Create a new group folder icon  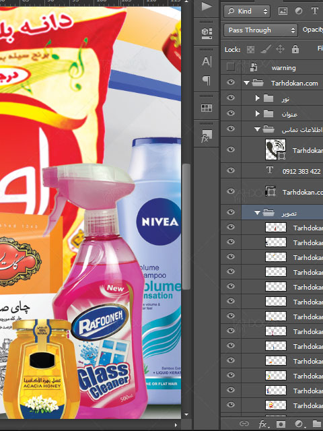(x=317, y=424)
